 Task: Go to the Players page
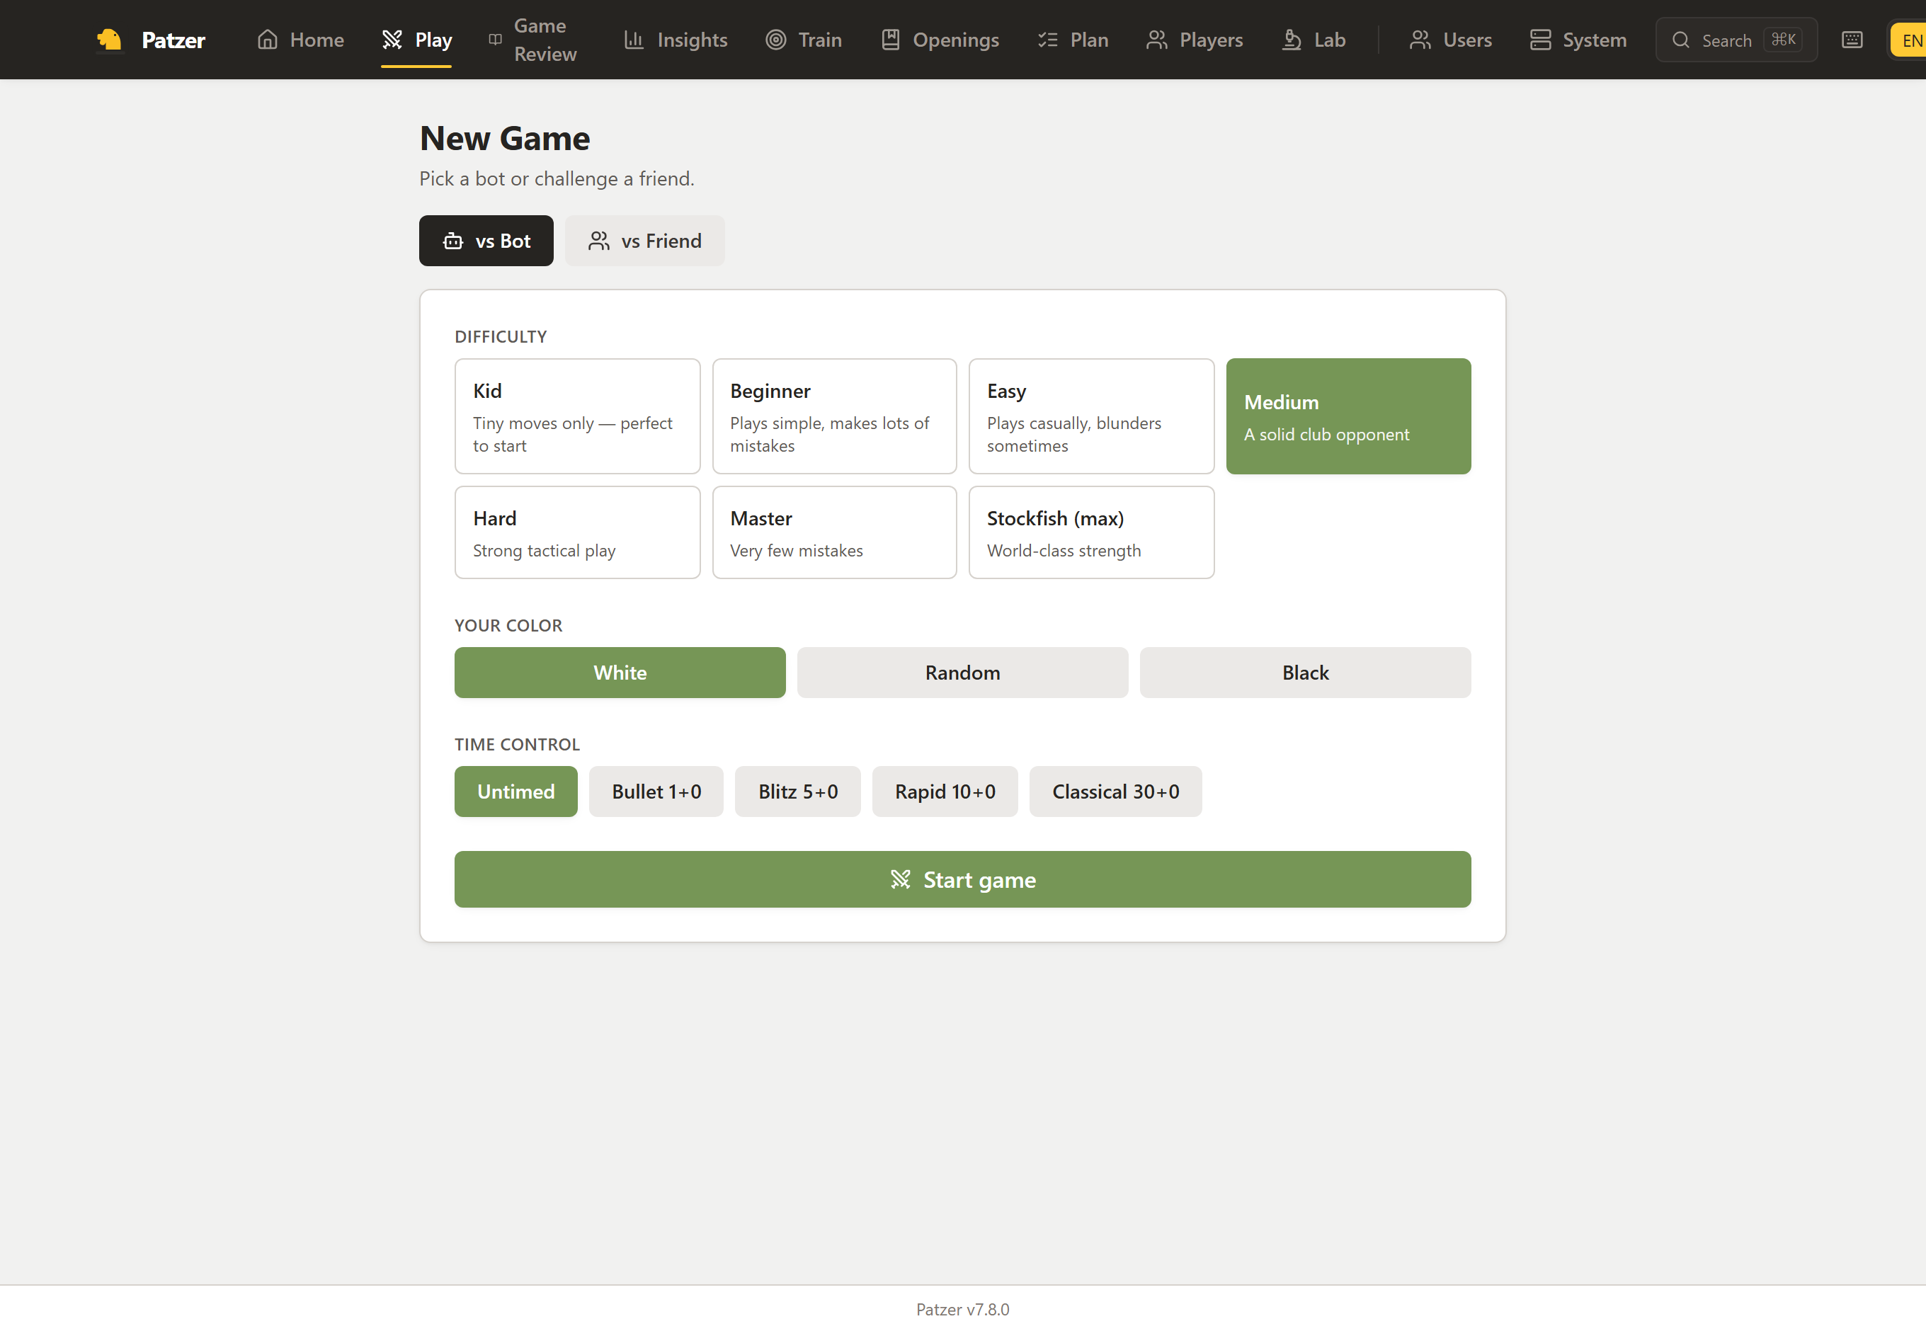pos(1195,39)
